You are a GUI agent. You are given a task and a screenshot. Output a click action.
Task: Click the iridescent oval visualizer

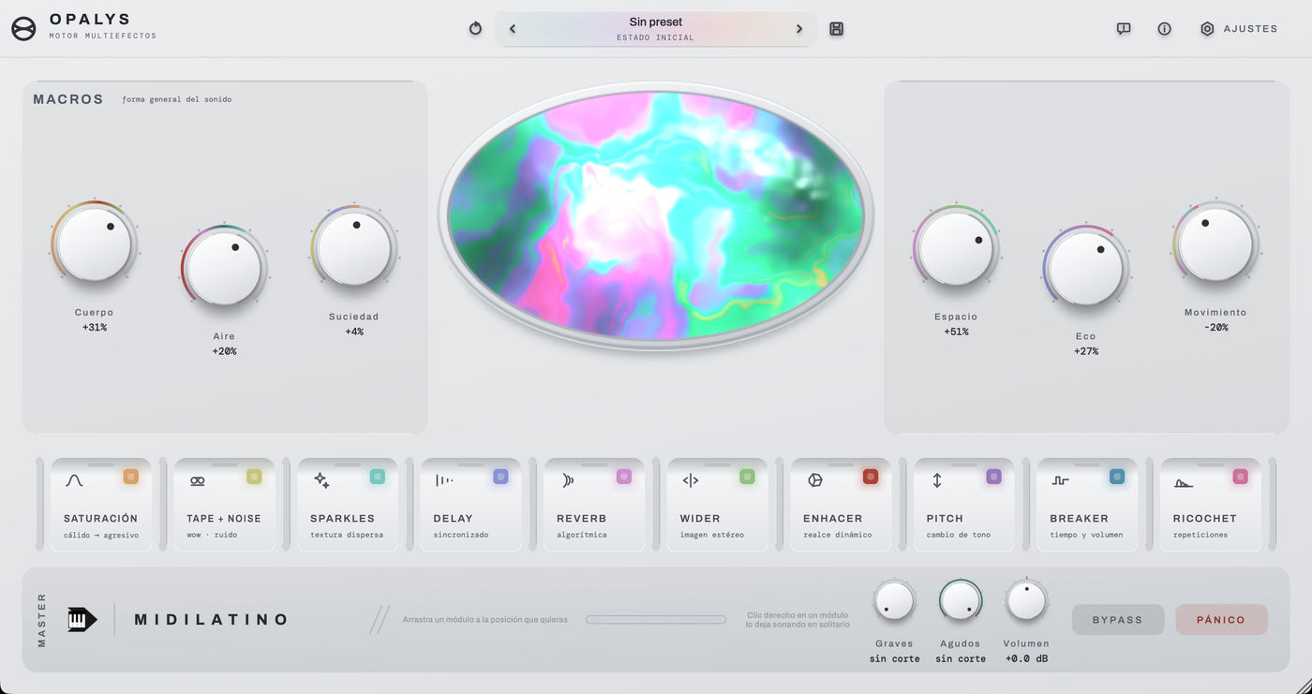(656, 215)
